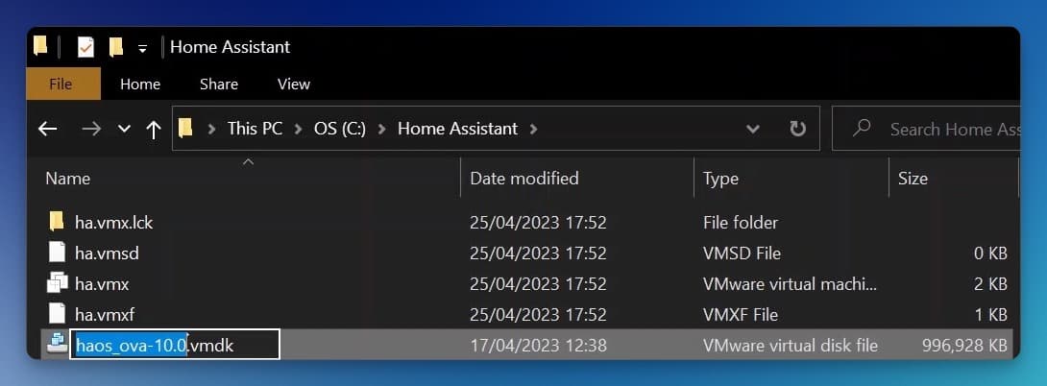Click the haos_ova-10.0.vmdk disk file icon
1047x386 pixels.
click(56, 345)
